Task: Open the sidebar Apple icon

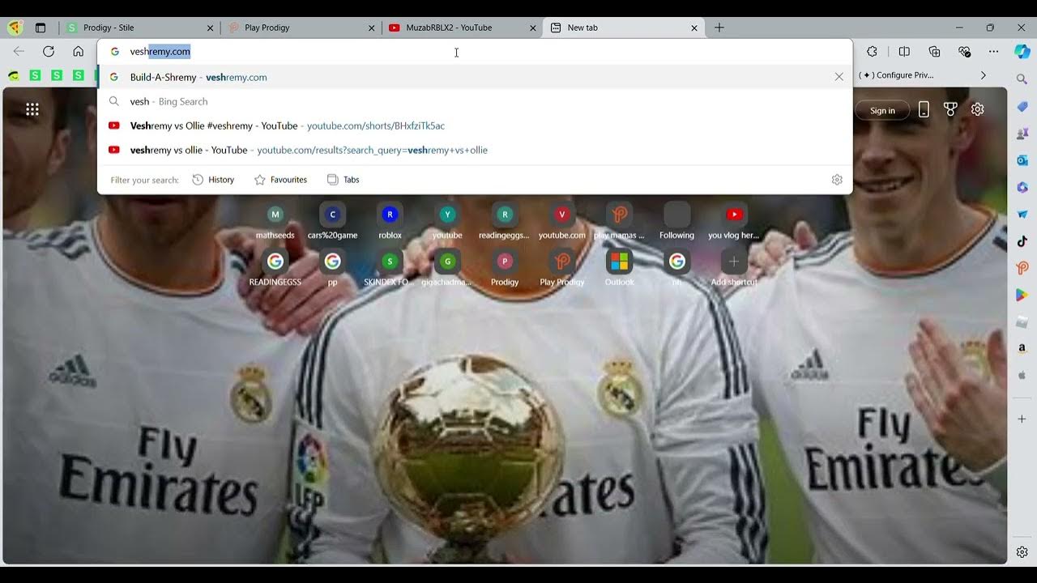Action: 1022,376
